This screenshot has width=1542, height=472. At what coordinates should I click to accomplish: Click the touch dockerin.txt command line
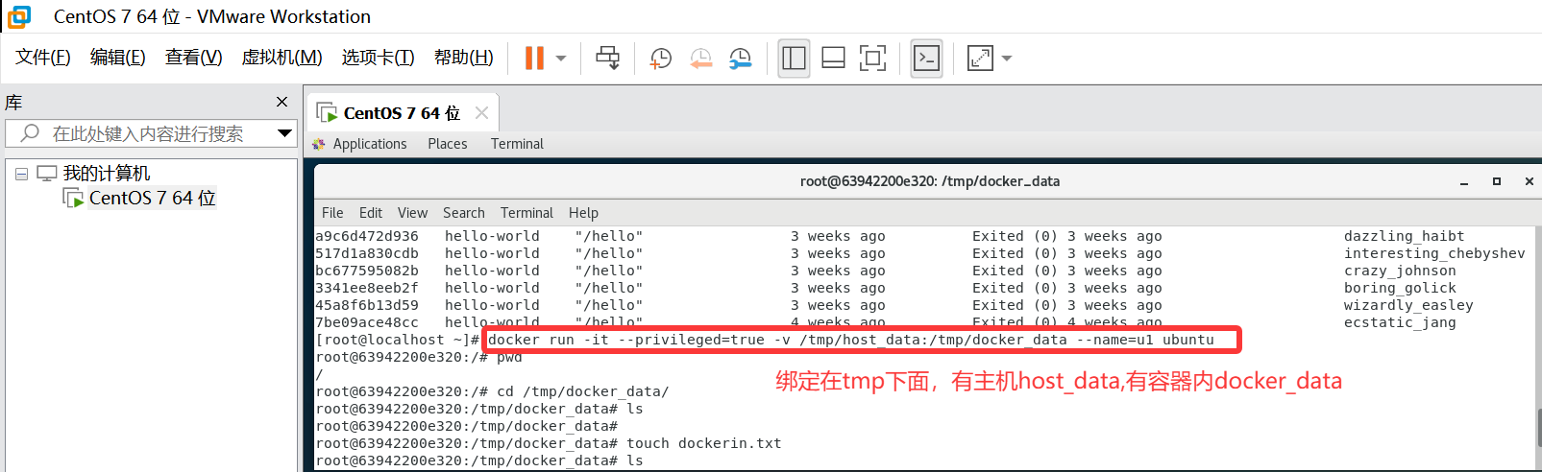pos(549,443)
